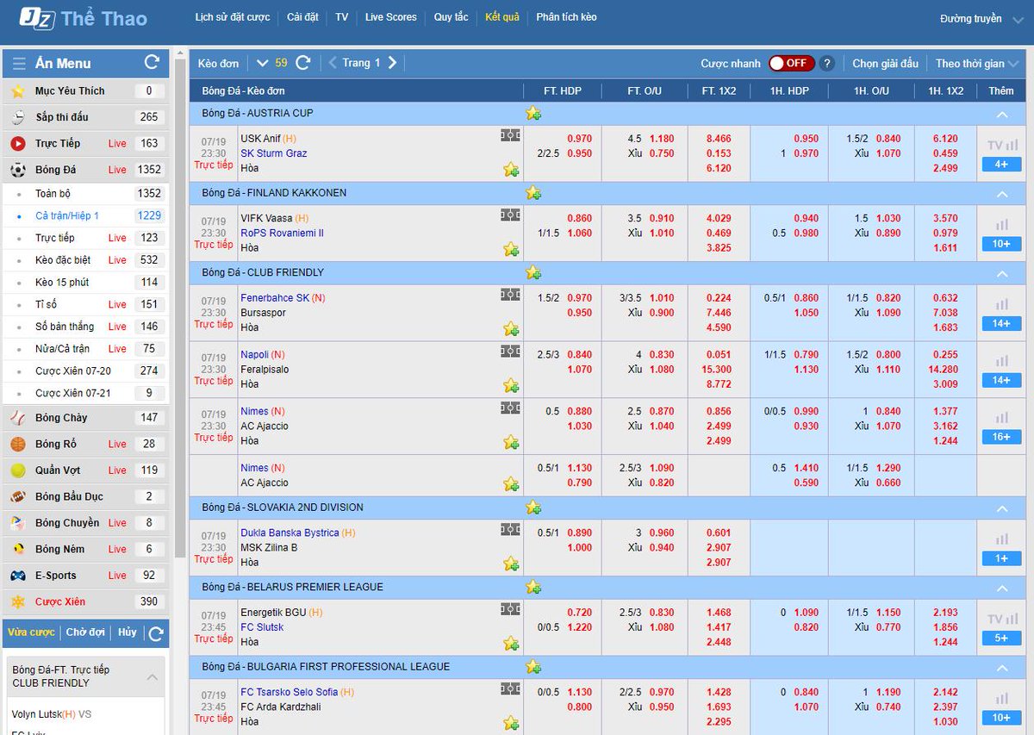Open Kết quả menu item
The width and height of the screenshot is (1034, 735).
coord(502,17)
